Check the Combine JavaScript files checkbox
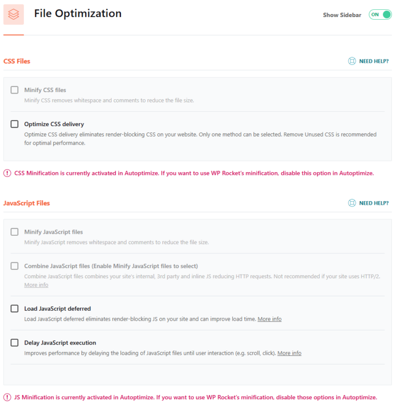Viewport: 397px width, 407px height. (x=14, y=266)
